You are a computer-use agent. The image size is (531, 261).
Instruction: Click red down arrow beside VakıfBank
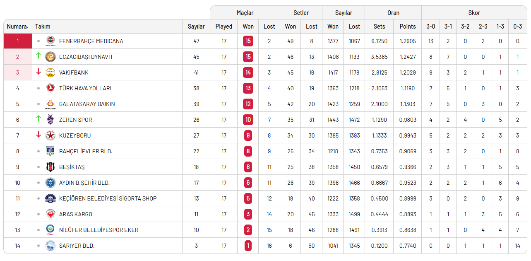(x=38, y=72)
